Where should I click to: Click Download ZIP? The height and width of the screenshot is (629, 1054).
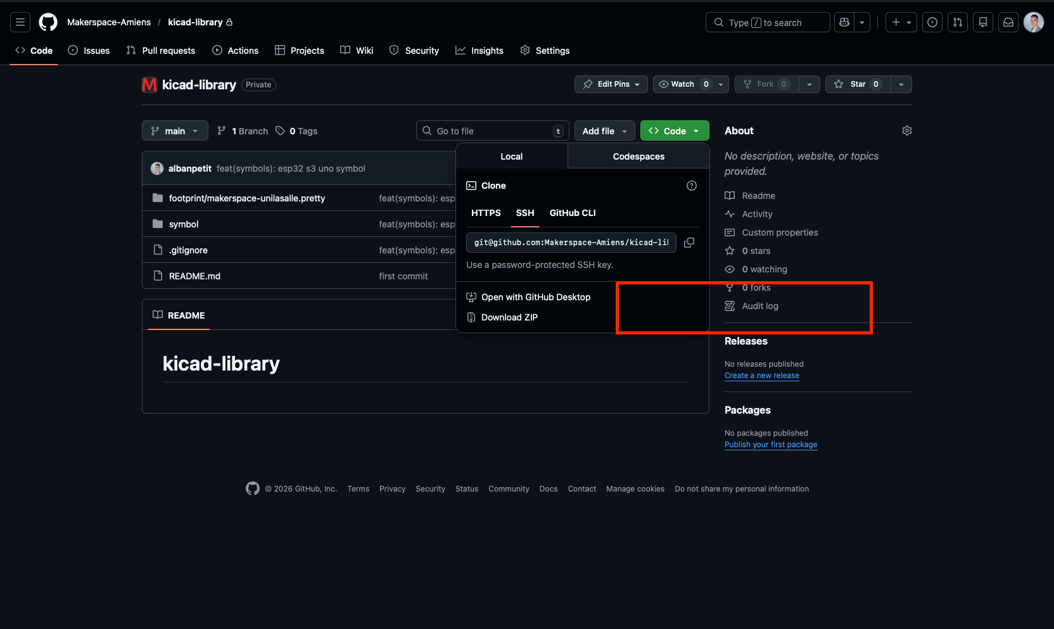click(x=509, y=317)
